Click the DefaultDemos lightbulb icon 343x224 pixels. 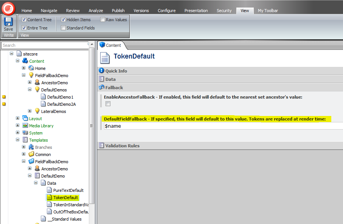coord(37,90)
